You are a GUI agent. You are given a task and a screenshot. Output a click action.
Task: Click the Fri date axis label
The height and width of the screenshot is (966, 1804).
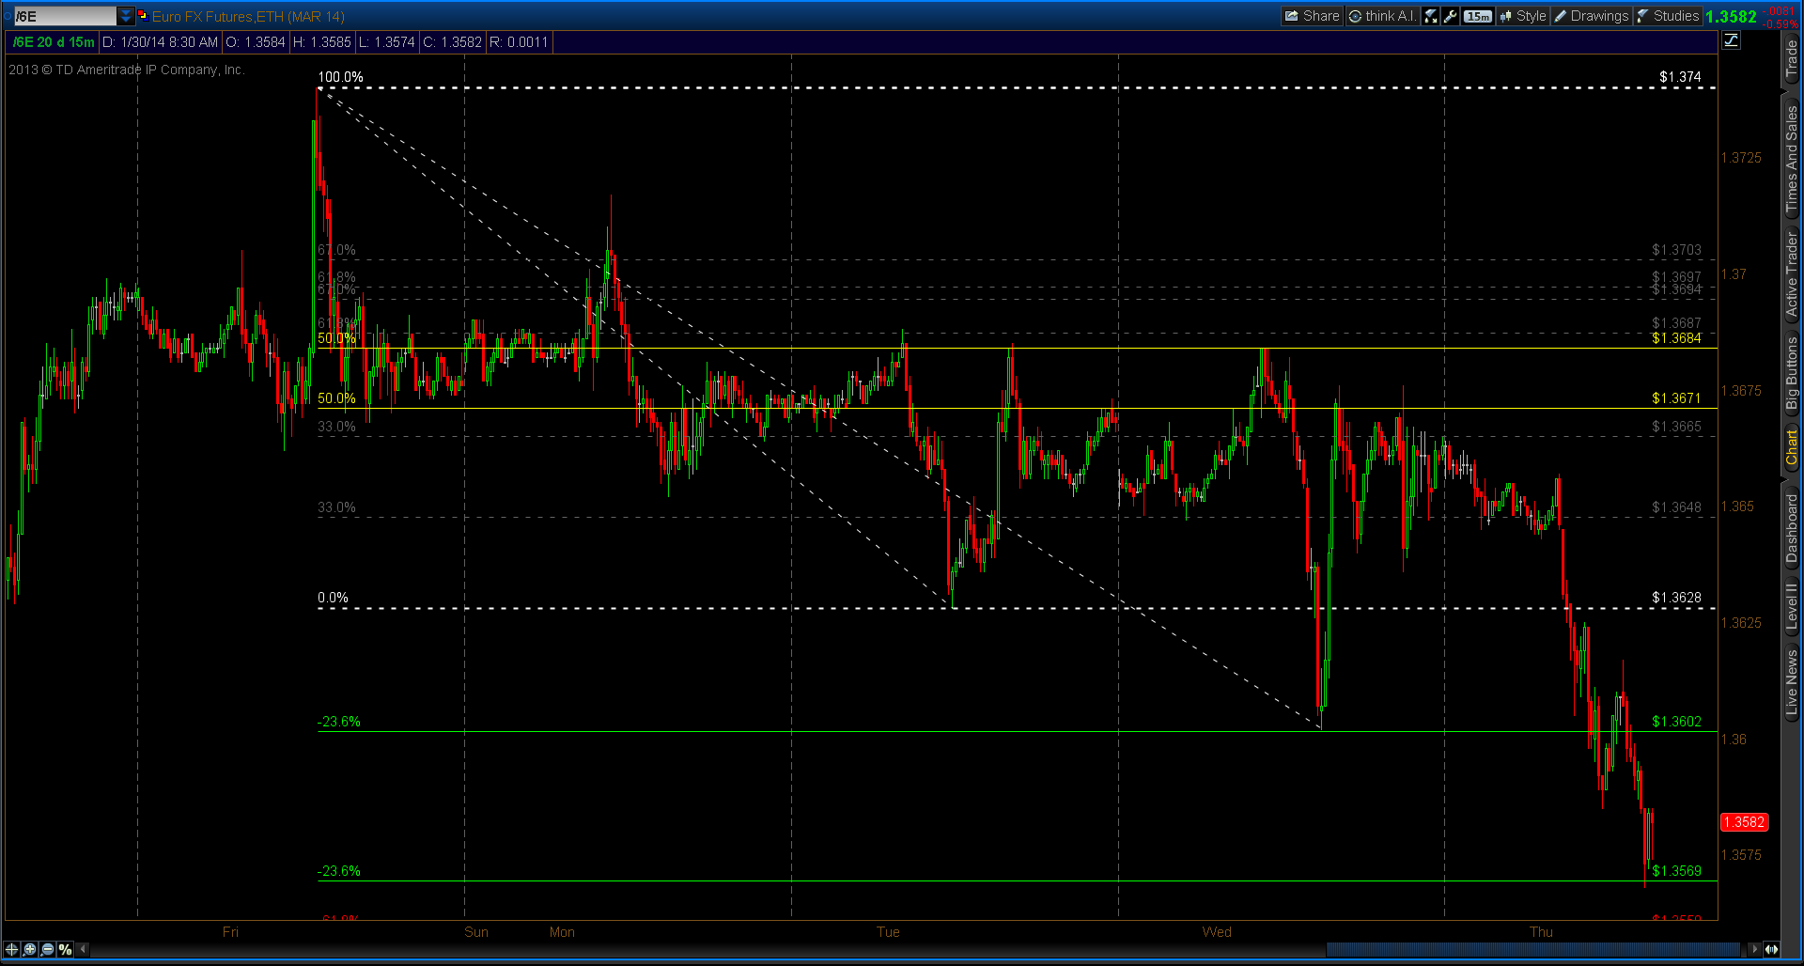[x=230, y=932]
